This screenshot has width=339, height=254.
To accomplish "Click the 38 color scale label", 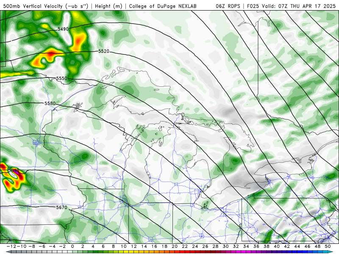I will [267, 246].
